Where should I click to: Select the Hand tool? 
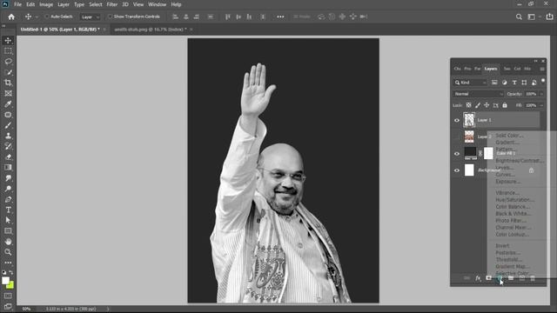pyautogui.click(x=8, y=242)
